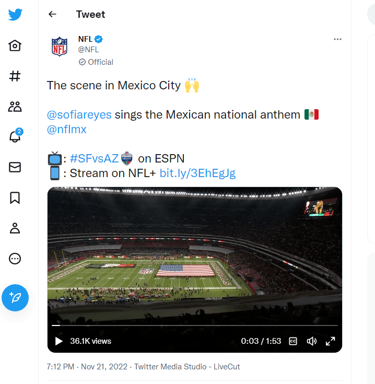This screenshot has width=375, height=384.
Task: Open the Profile person icon
Action: coord(15,228)
